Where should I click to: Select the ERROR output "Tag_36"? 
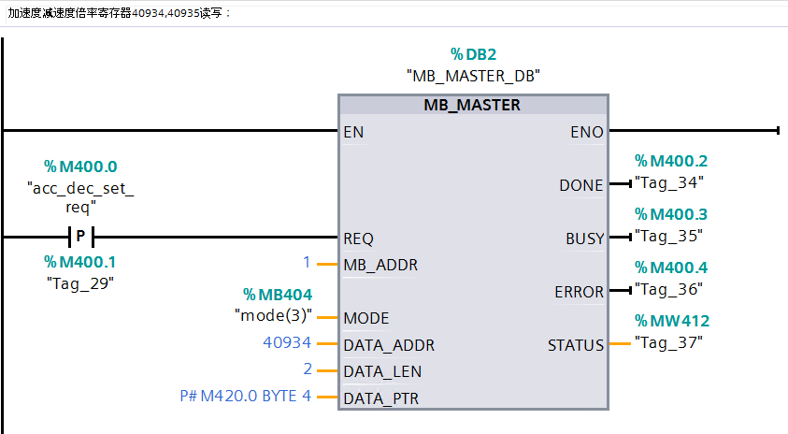668,290
